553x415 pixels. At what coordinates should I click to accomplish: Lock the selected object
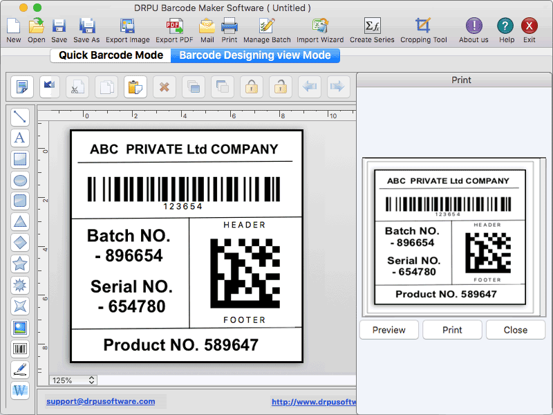pyautogui.click(x=252, y=86)
